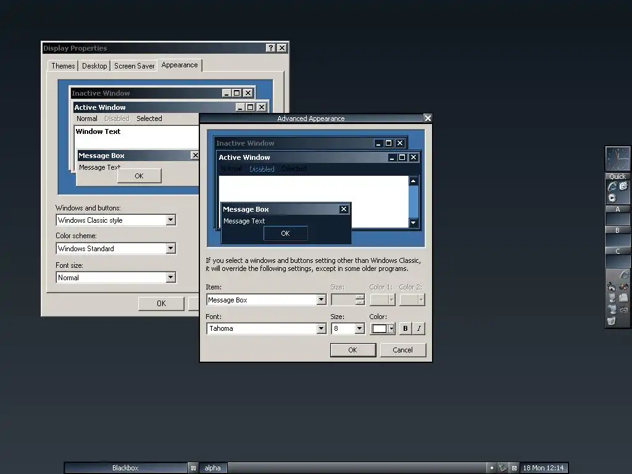This screenshot has width=632, height=474.
Task: Click the Disabled menu item in Advanced preview
Action: (x=262, y=169)
